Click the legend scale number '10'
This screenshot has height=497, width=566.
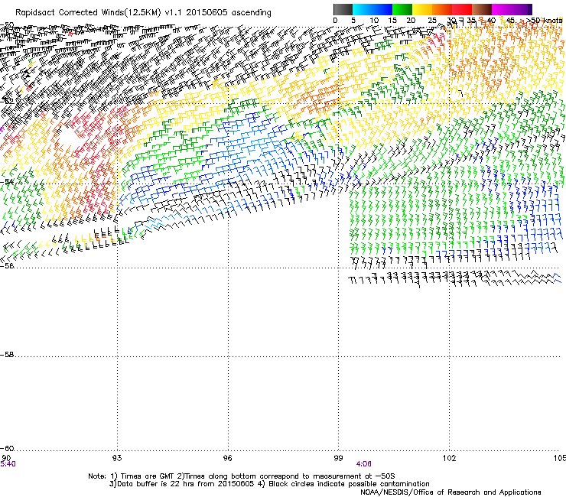374,21
